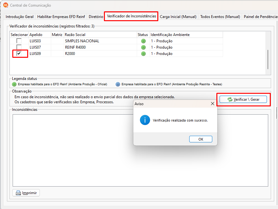Click inside the Inconsistências results box

click(x=140, y=150)
